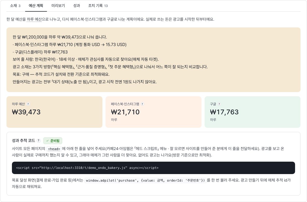Viewport: 307px width, 202px height.
Task: Open the 소재 tab
Action: [x=15, y=6]
